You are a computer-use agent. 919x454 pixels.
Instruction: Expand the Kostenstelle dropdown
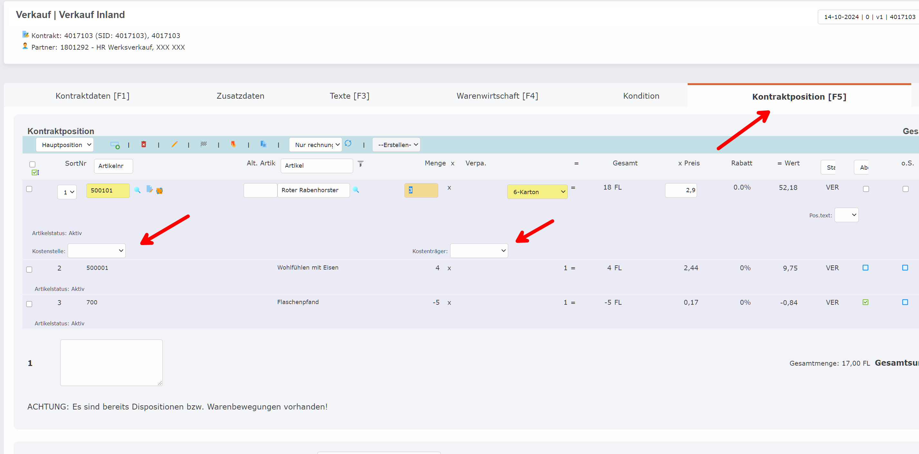[96, 251]
